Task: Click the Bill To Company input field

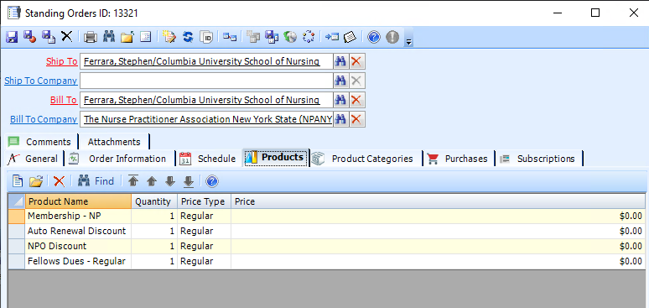Action: (x=206, y=119)
